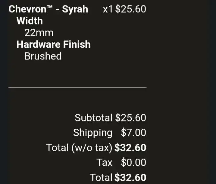216x184 pixels.
Task: Click the Subtotal label
Action: 93,118
